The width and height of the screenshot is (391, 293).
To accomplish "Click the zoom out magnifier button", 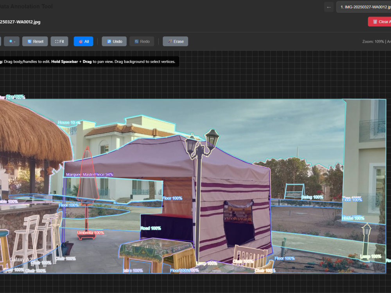I will coord(11,41).
